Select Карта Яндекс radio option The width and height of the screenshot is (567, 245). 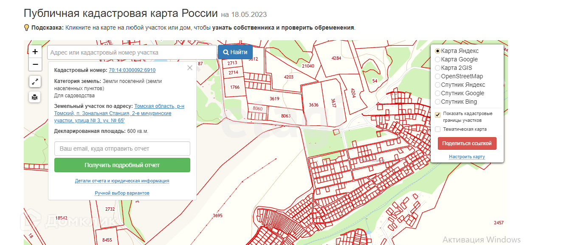click(437, 51)
